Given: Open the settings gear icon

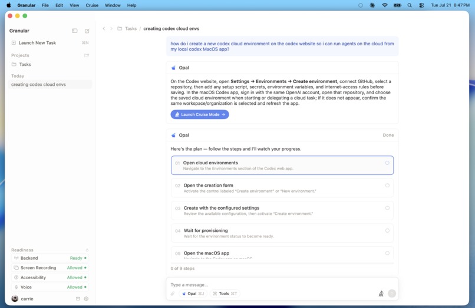Looking at the screenshot, I should pyautogui.click(x=86, y=299).
